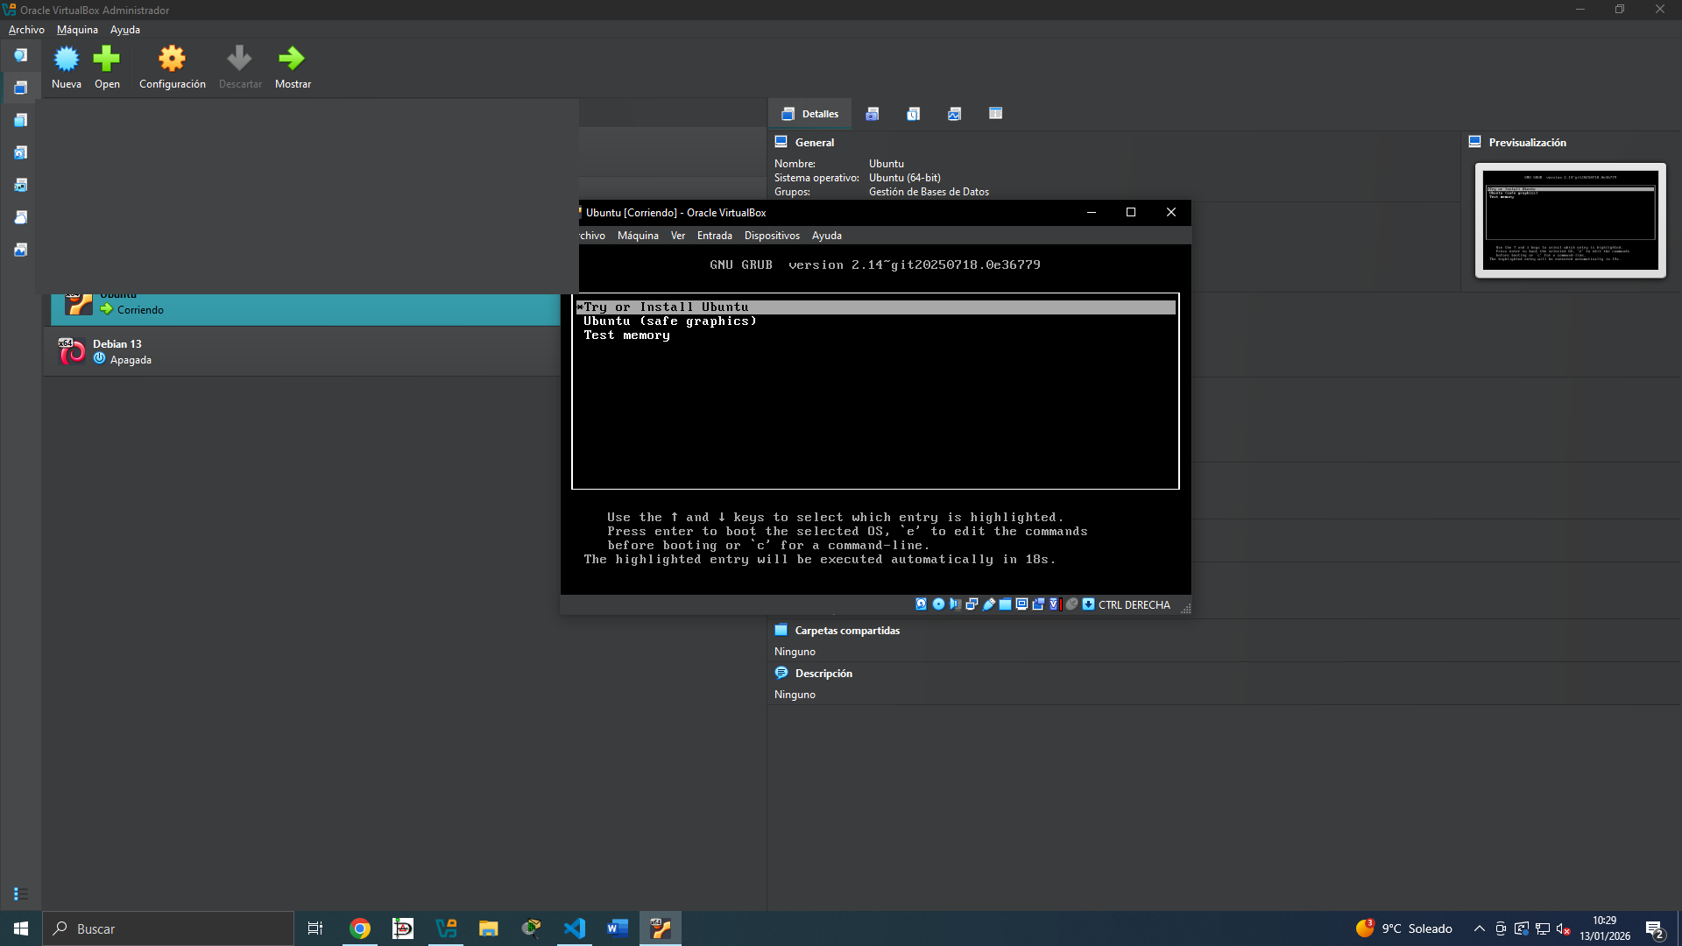Open the Máquina menu in the Ubuntu VM window
Viewport: 1682px width, 946px height.
pos(638,236)
